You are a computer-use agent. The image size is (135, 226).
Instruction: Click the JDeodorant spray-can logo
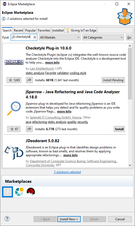click(14, 153)
